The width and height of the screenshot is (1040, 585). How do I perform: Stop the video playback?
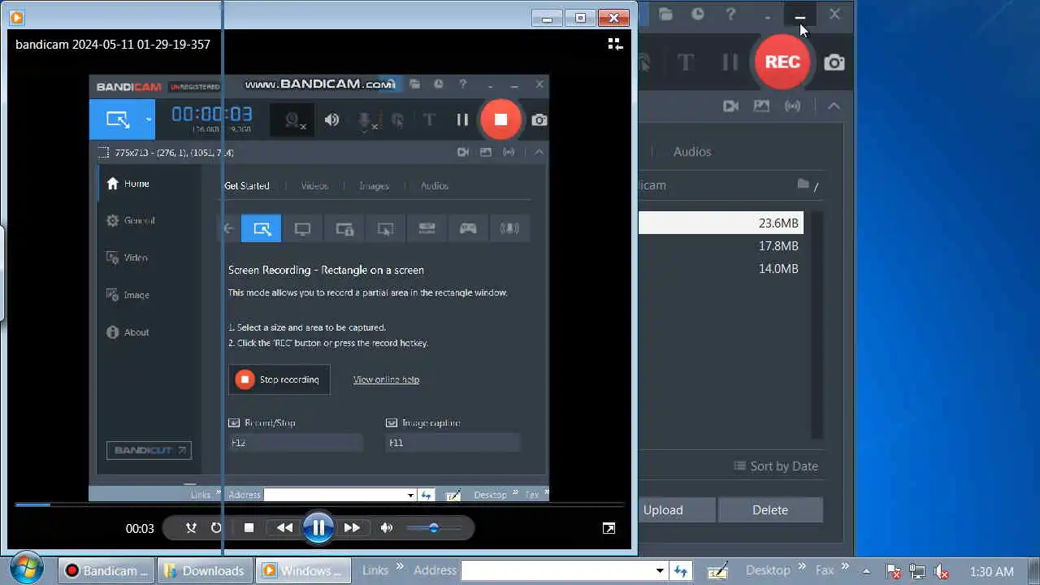point(249,528)
